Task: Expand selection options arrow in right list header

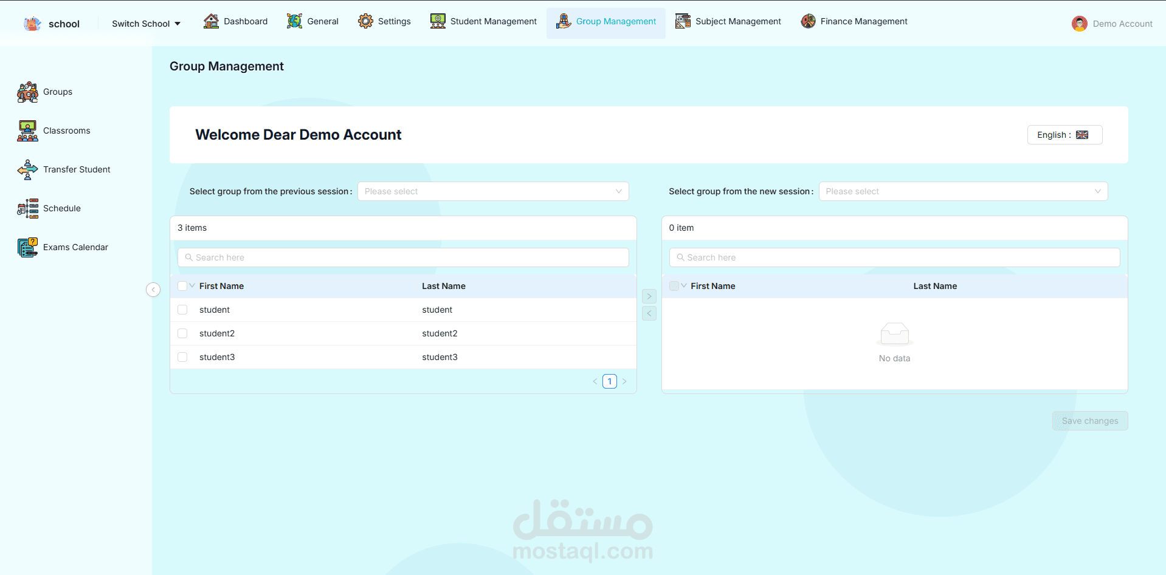Action: [x=684, y=285]
